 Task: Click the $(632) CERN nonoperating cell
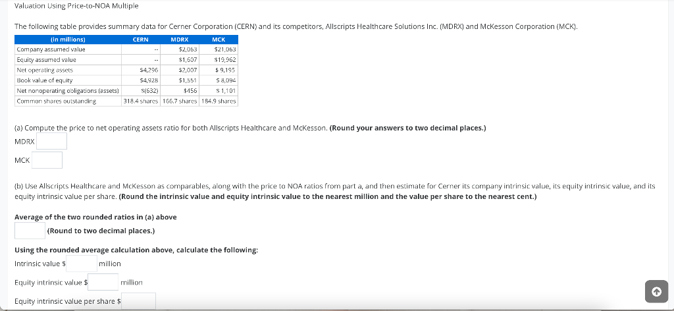[141, 91]
